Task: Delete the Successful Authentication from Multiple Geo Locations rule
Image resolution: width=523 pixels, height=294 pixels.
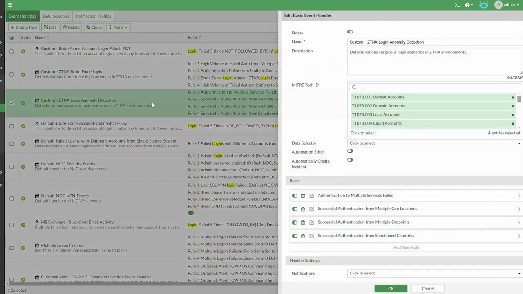Action: [303, 209]
